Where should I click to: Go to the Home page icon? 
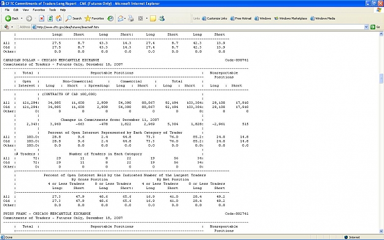[x=59, y=18]
